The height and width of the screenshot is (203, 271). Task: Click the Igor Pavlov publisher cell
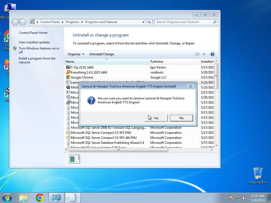[x=158, y=67]
